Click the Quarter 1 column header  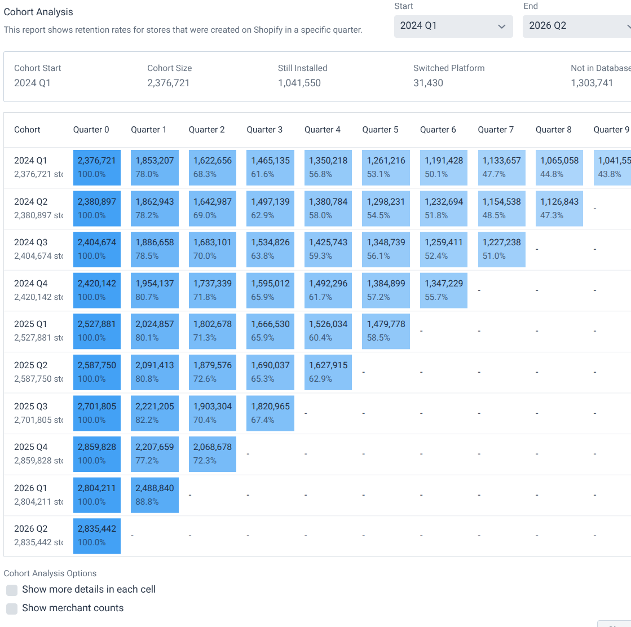click(x=148, y=130)
